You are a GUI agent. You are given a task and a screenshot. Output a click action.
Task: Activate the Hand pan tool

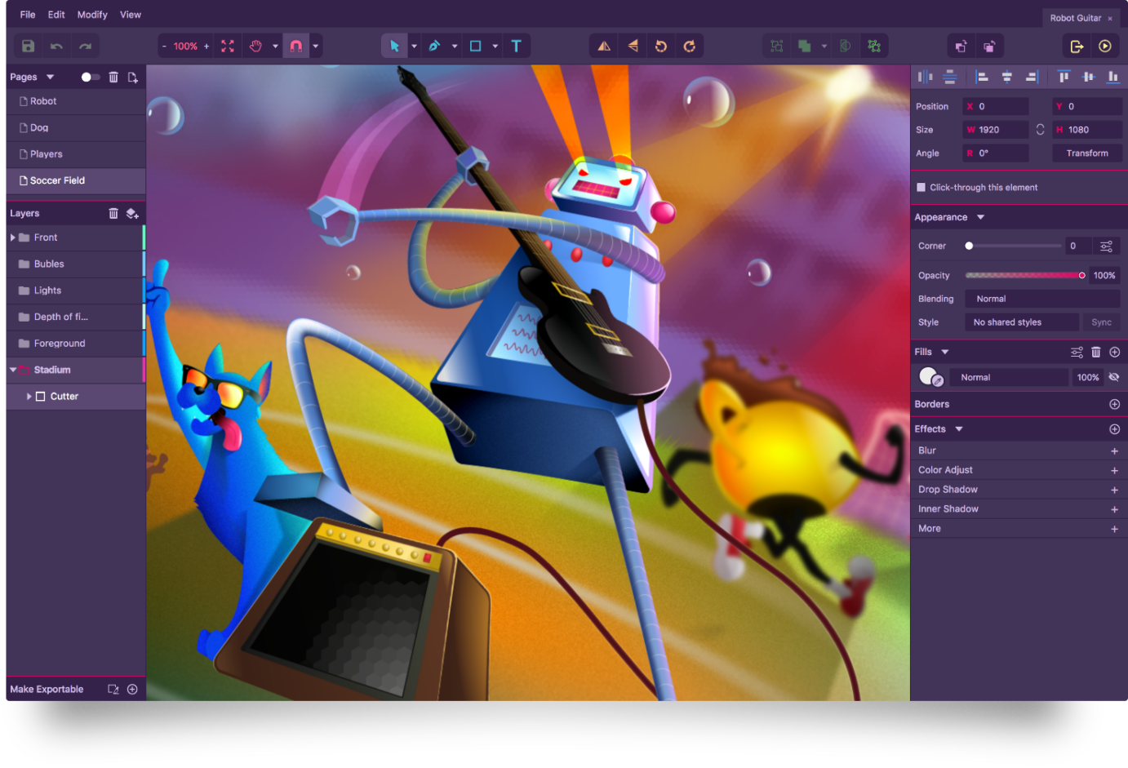(x=255, y=46)
